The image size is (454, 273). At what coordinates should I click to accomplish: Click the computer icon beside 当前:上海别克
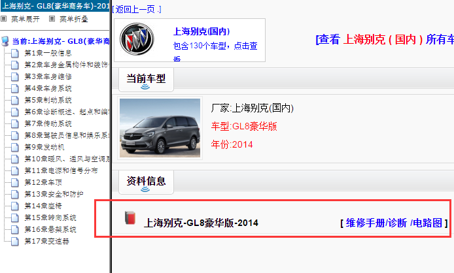coord(5,41)
